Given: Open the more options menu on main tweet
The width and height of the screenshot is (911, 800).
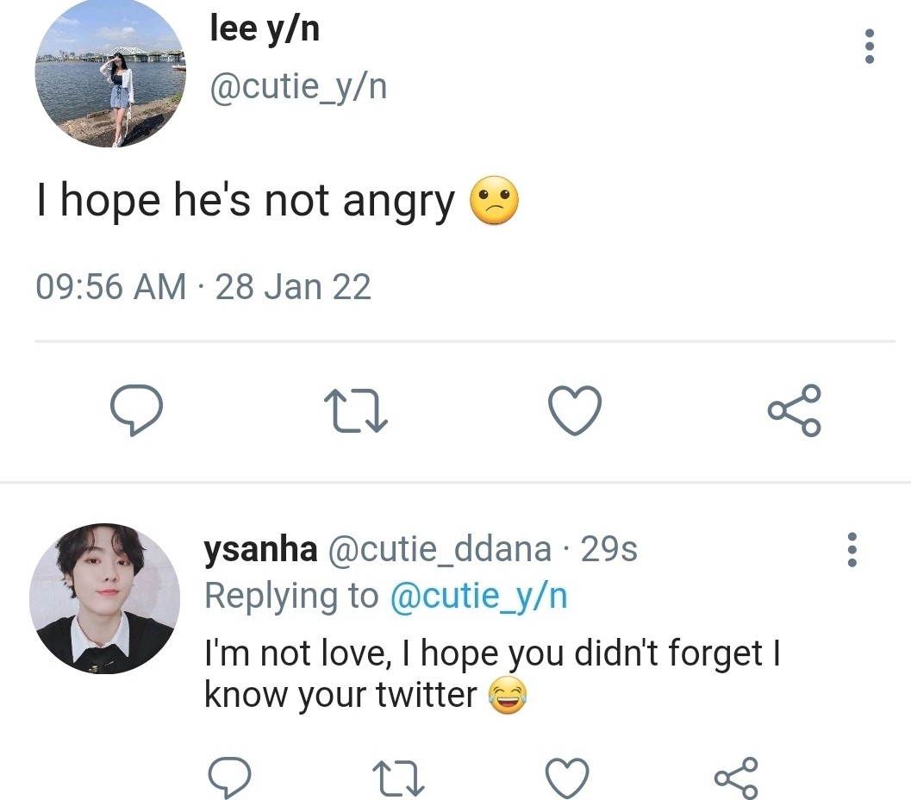Looking at the screenshot, I should click(x=869, y=47).
